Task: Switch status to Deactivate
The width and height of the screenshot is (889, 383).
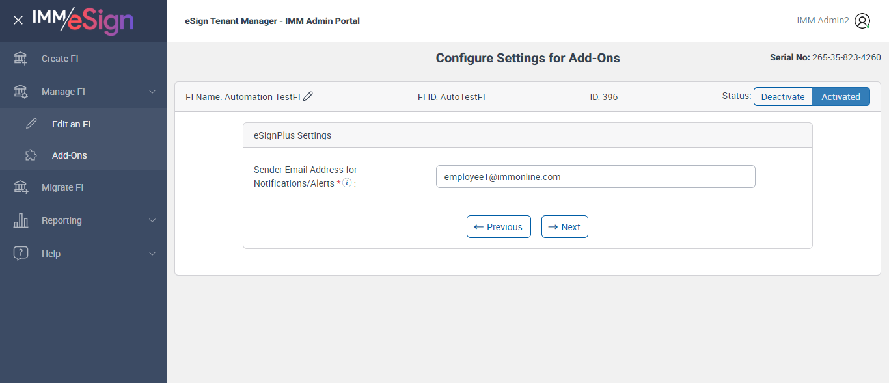Action: point(783,97)
